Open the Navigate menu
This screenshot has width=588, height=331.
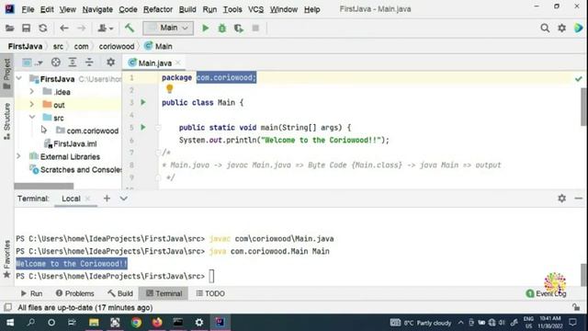[x=97, y=9]
